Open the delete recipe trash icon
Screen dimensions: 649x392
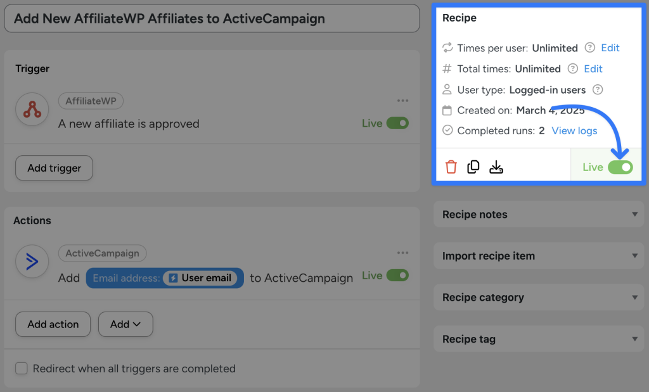(451, 167)
